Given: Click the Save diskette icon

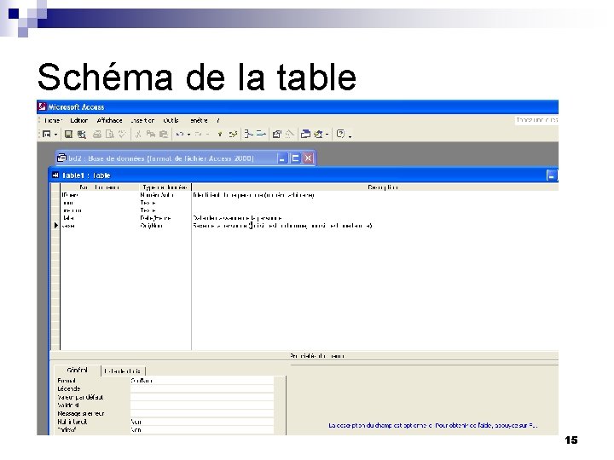Looking at the screenshot, I should (68, 135).
